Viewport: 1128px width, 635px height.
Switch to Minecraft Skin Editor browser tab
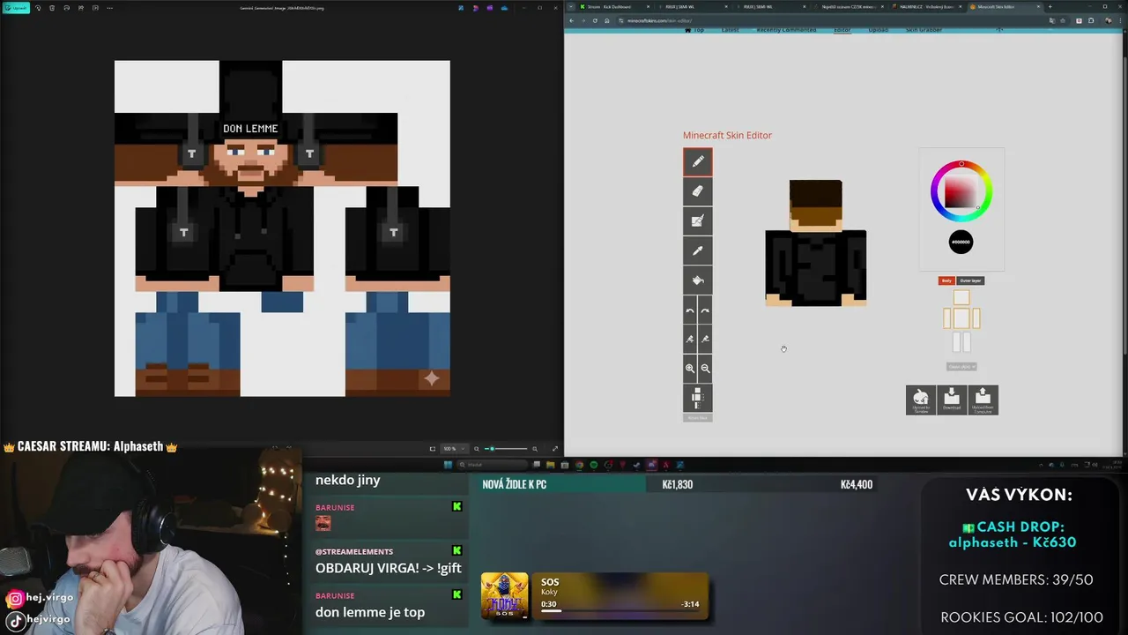coord(1006,7)
